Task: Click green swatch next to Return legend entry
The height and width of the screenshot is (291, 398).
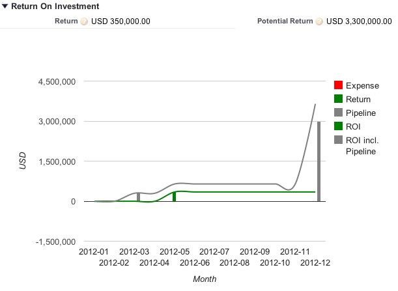Action: [338, 100]
